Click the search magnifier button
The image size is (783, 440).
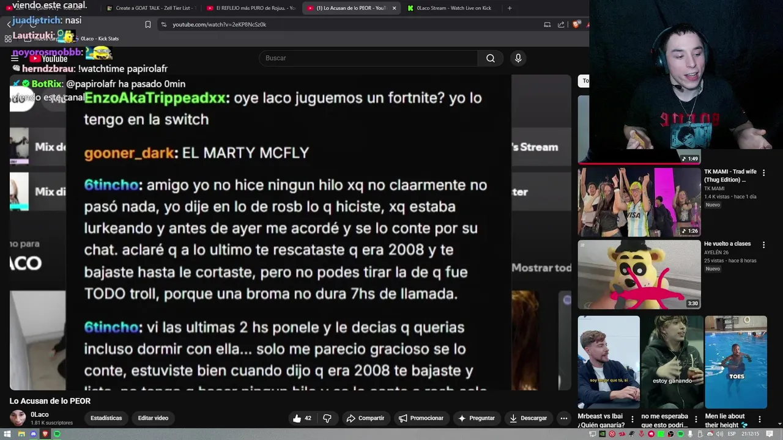coord(491,58)
